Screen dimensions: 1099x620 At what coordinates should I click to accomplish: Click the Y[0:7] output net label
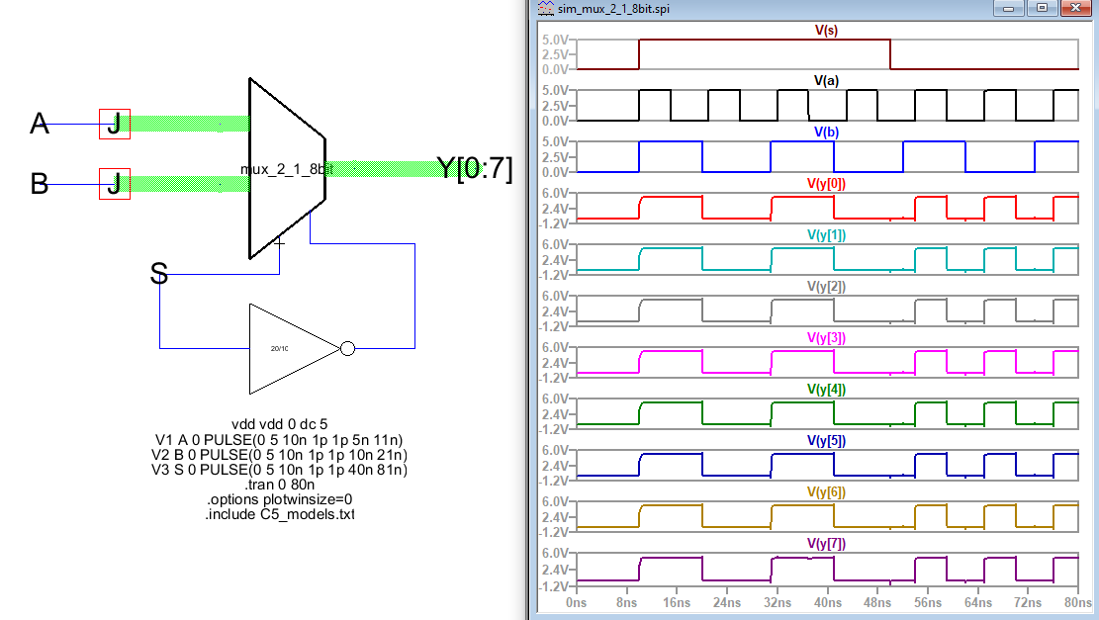pyautogui.click(x=476, y=169)
